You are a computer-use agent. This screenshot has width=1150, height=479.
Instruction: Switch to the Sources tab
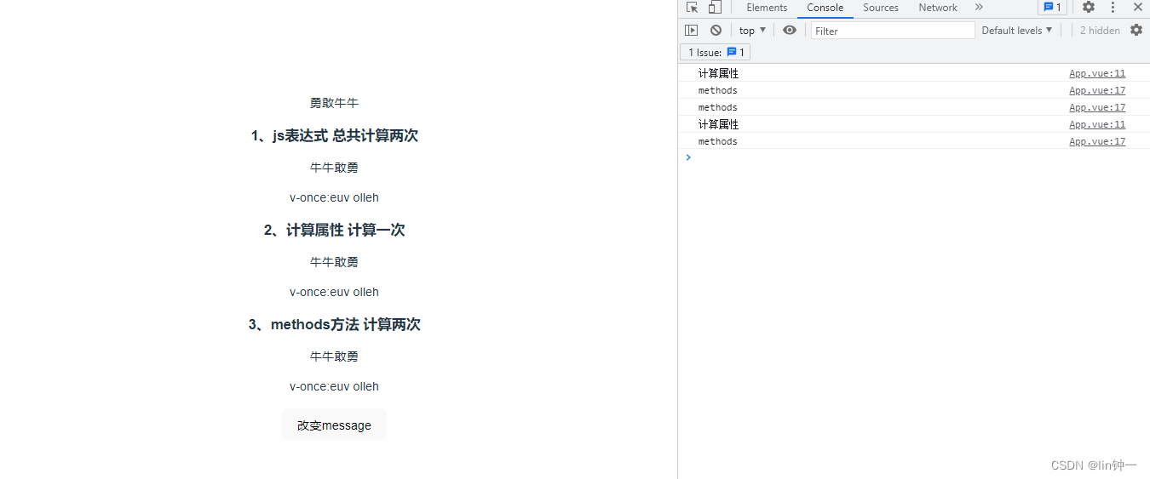coord(881,8)
